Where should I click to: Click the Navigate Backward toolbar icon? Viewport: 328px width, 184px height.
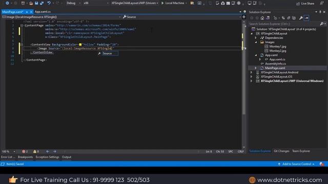click(7, 3)
